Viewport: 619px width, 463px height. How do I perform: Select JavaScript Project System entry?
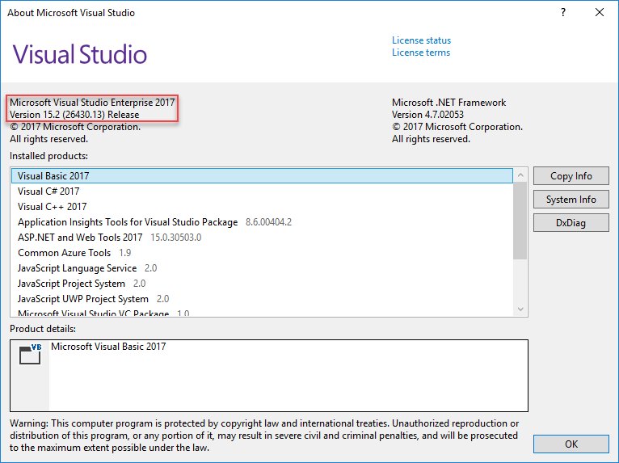pos(262,284)
